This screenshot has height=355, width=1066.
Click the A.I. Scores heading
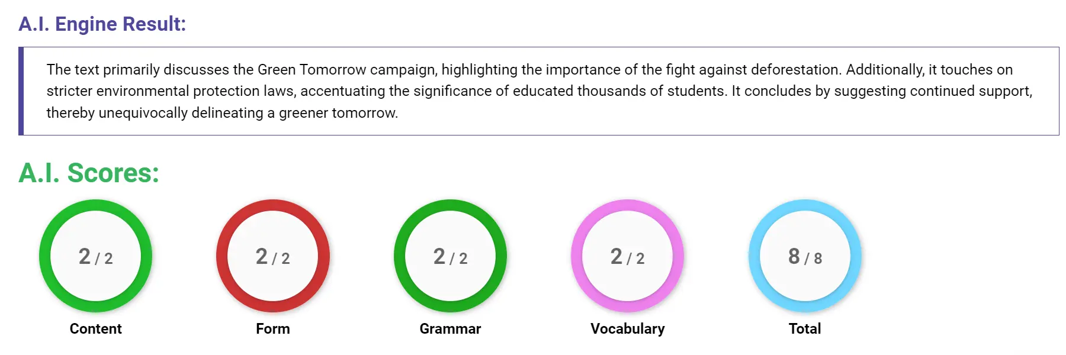89,173
